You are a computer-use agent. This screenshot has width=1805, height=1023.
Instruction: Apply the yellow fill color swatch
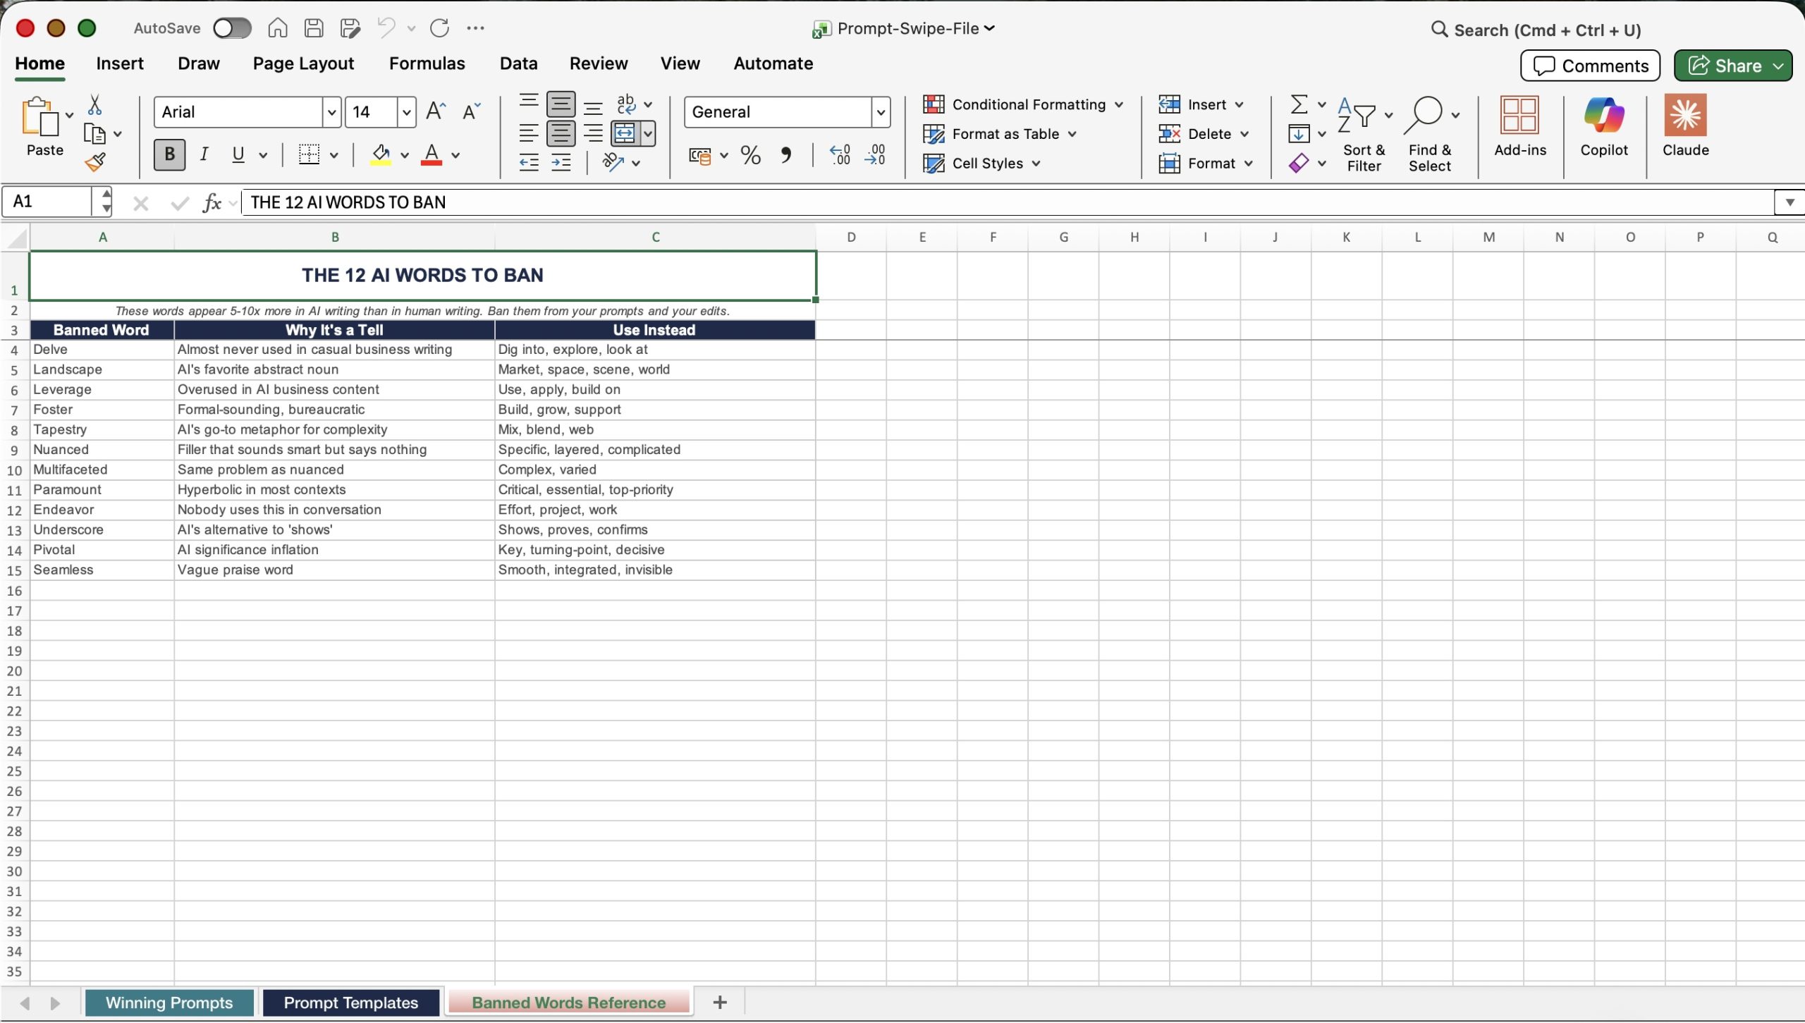coord(381,155)
